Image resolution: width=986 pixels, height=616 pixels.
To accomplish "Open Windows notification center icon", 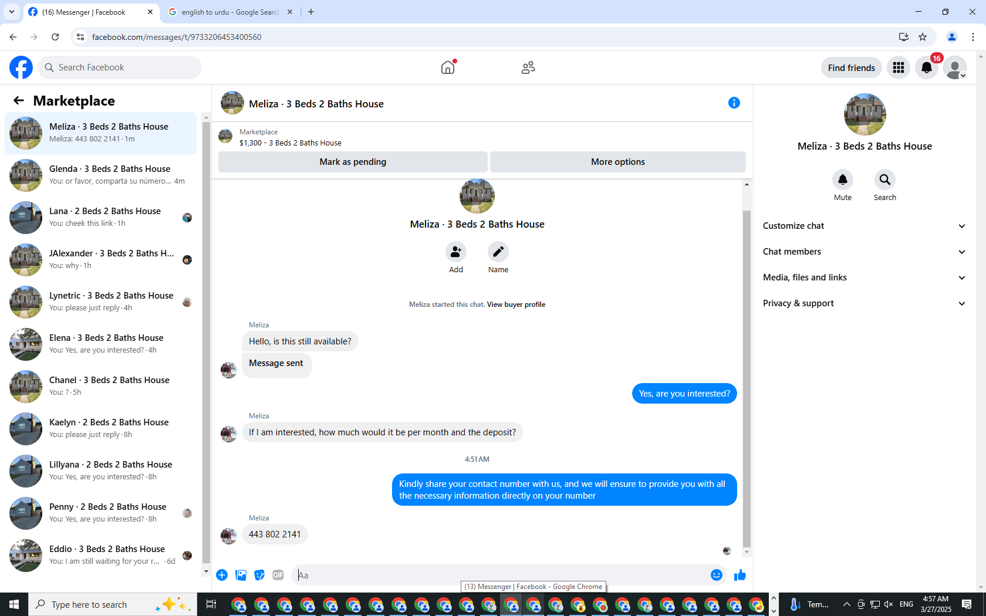I will pyautogui.click(x=967, y=604).
